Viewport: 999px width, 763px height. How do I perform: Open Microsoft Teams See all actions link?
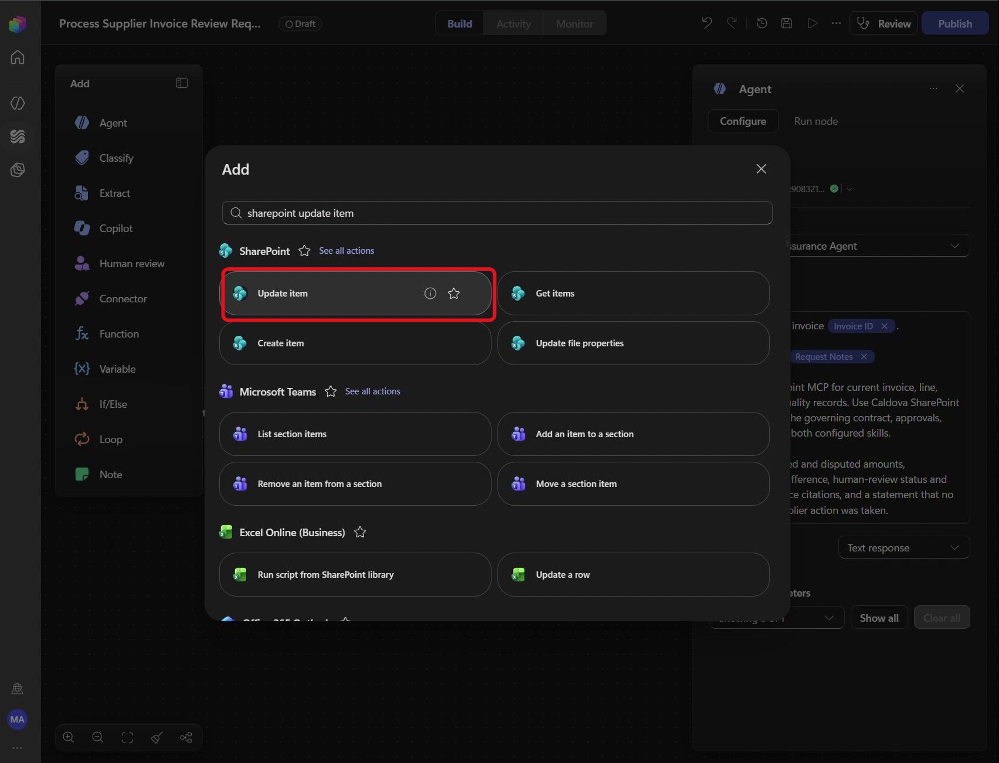[x=373, y=391]
